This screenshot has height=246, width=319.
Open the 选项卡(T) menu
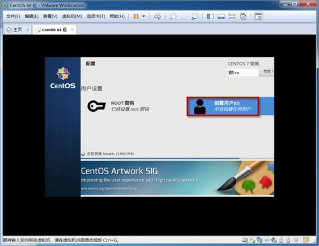(96, 17)
